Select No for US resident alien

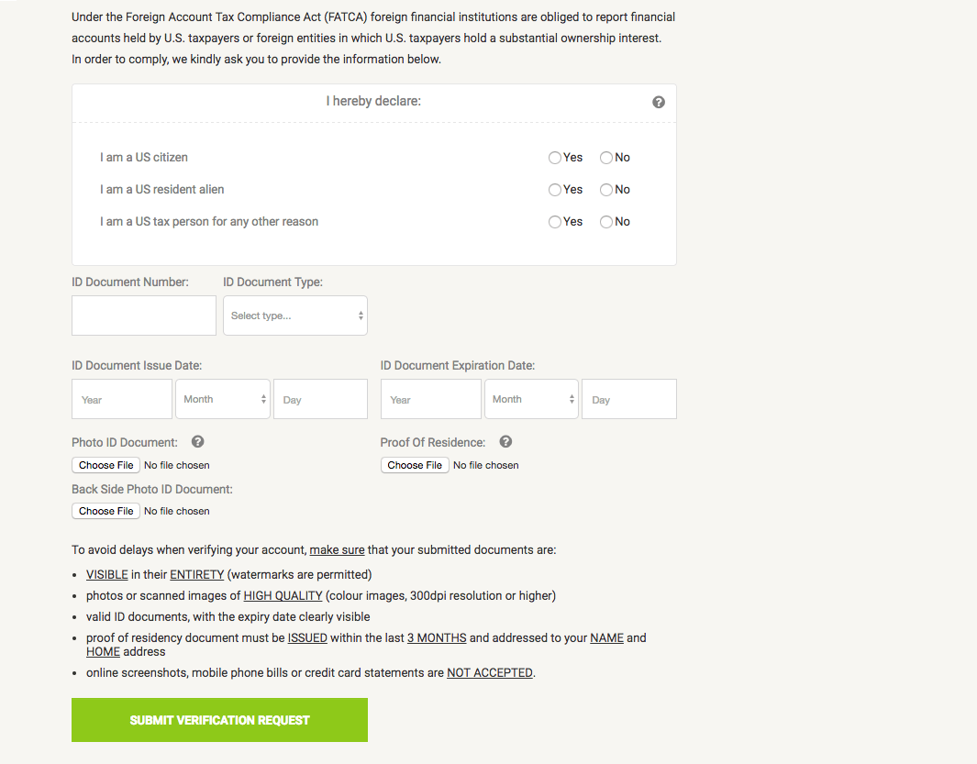tap(606, 190)
